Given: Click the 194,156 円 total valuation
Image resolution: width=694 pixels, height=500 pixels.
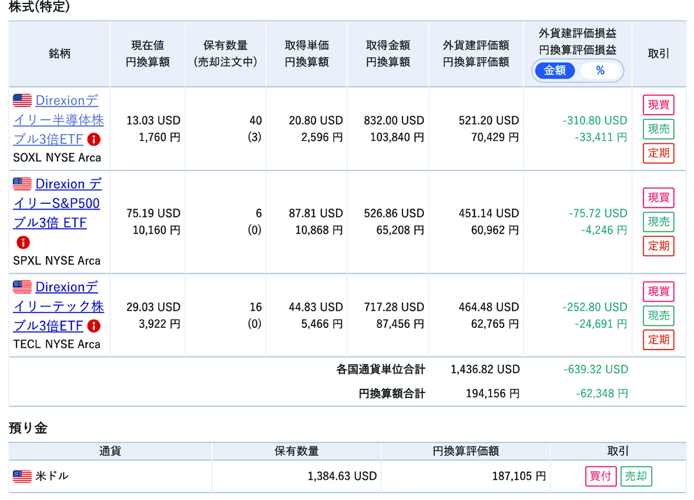Looking at the screenshot, I should pos(492,394).
